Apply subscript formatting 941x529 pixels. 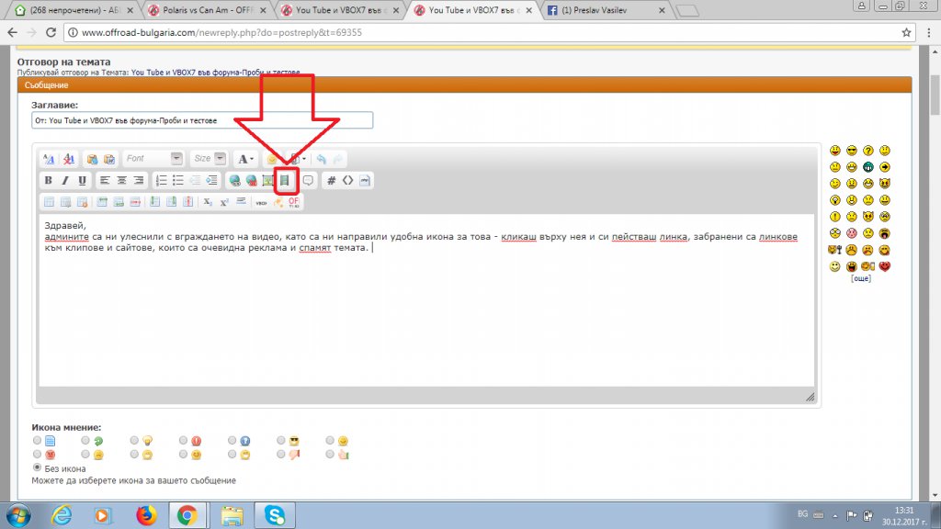coord(208,202)
